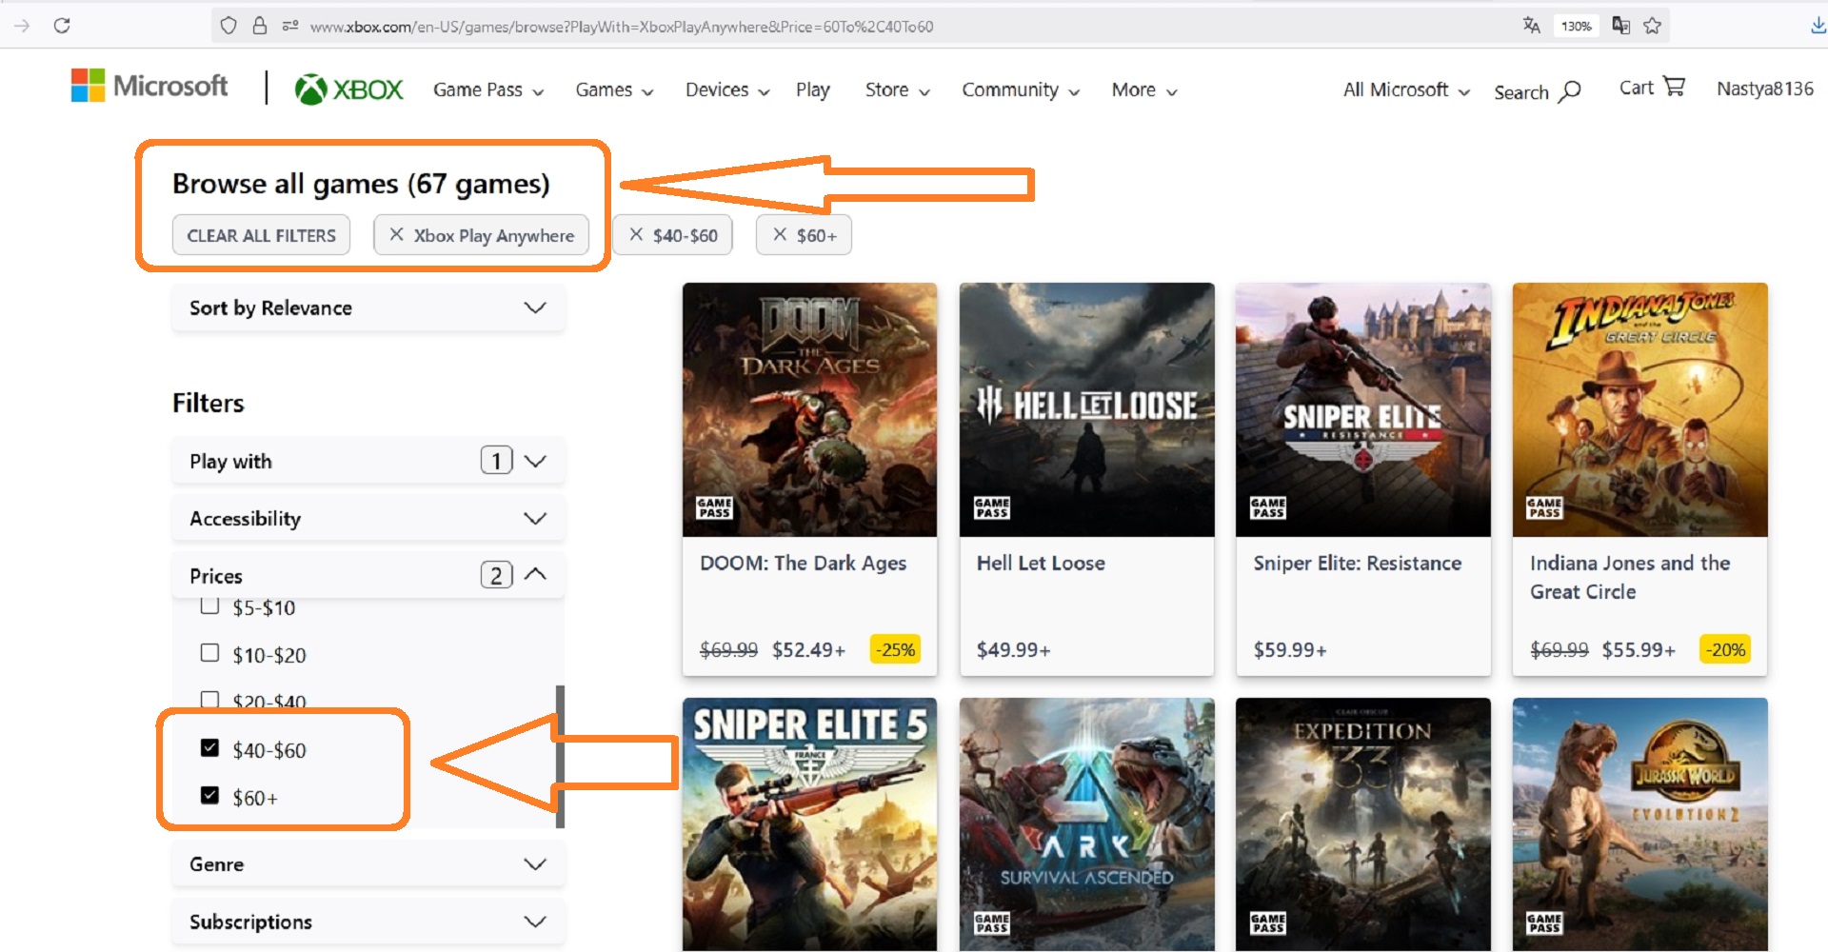Uncheck the $40-$60 price checkbox
This screenshot has width=1828, height=952.
pos(210,748)
